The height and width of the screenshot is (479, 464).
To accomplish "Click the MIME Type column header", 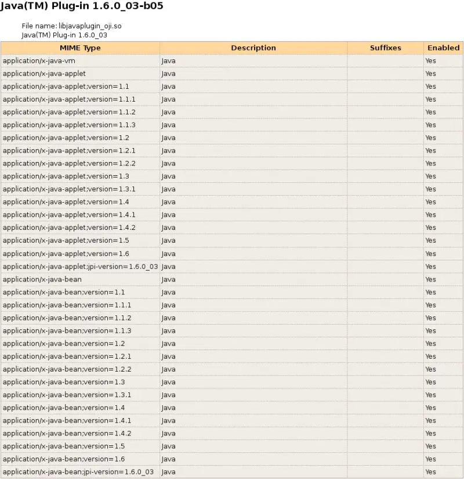I will 80,48.
